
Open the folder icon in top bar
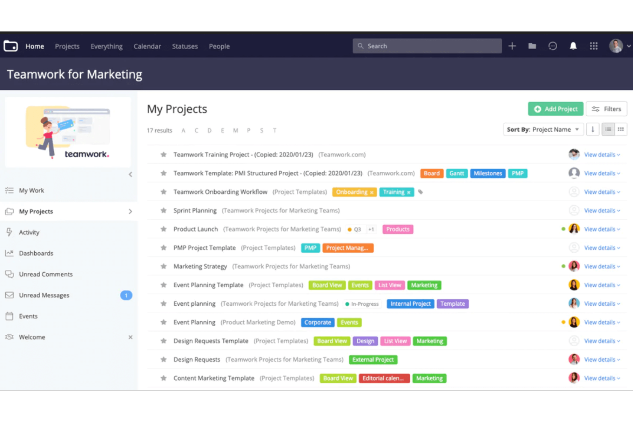[532, 46]
